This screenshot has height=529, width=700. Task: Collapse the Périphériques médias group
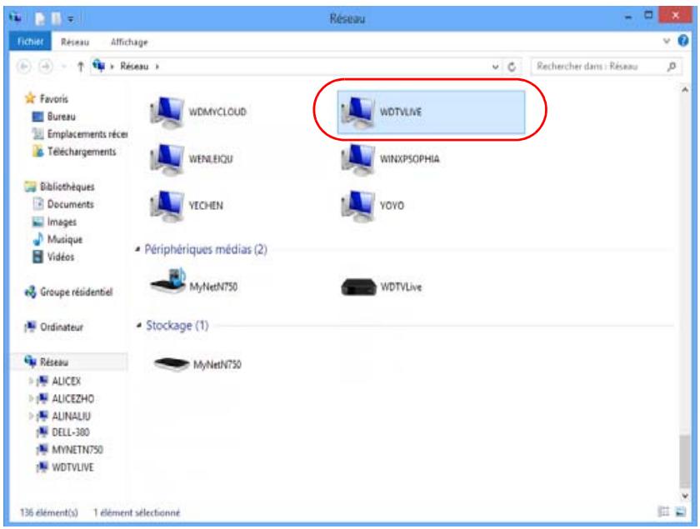(x=138, y=249)
